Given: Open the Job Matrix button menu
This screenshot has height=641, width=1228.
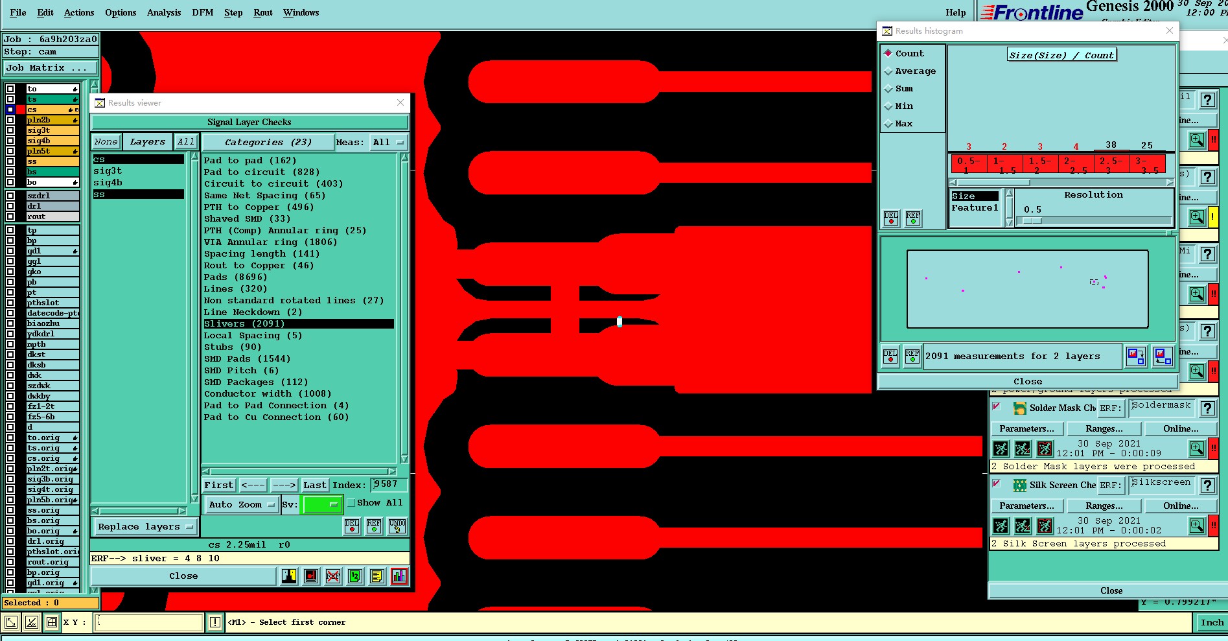Looking at the screenshot, I should pyautogui.click(x=51, y=68).
